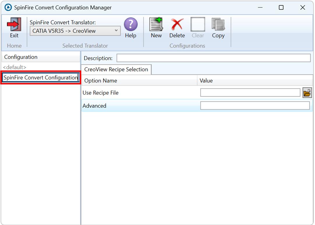Click the Configuration column header
315x225 pixels.
(x=41, y=57)
